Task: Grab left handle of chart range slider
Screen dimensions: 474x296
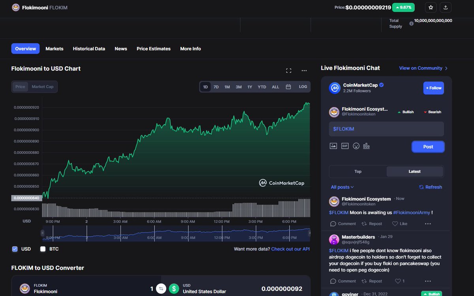Action: pyautogui.click(x=43, y=234)
